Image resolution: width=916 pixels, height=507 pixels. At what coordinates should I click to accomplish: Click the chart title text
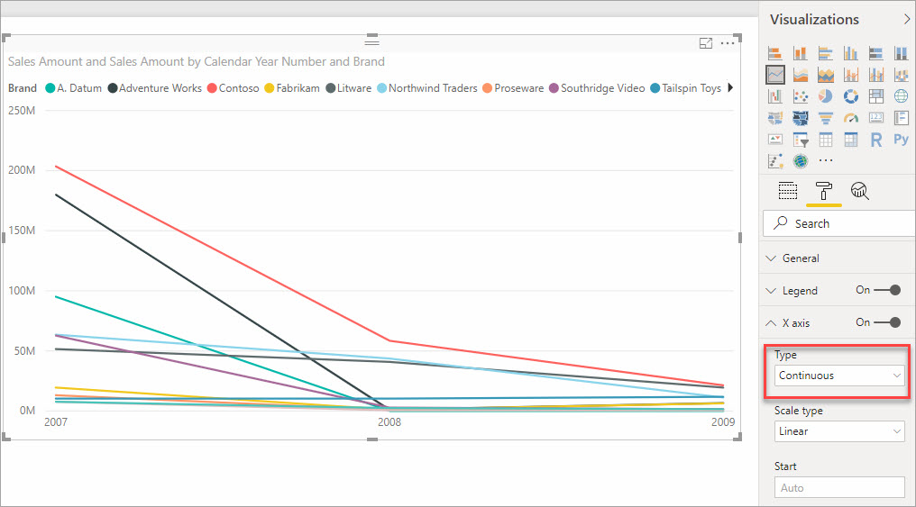197,61
